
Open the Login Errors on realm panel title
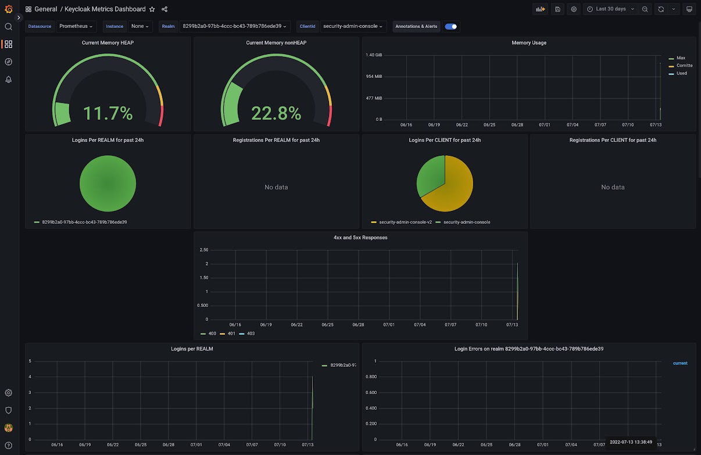coord(529,349)
